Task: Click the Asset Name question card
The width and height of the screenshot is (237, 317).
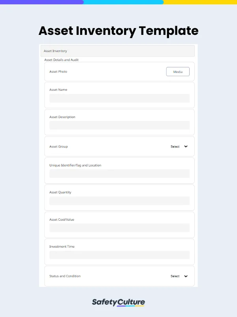Action: [x=118, y=94]
